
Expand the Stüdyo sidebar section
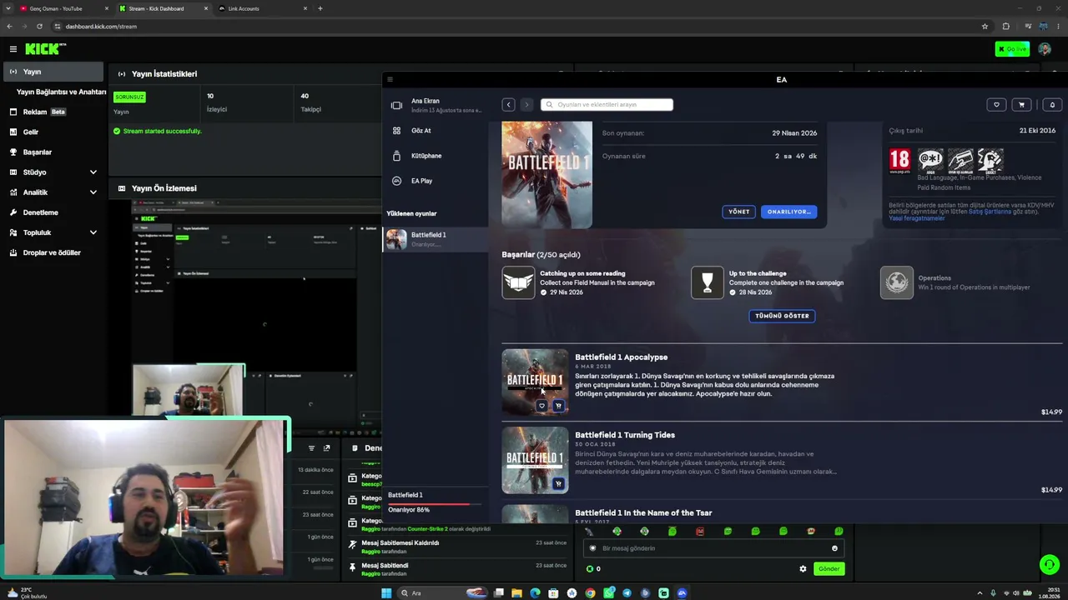93,172
